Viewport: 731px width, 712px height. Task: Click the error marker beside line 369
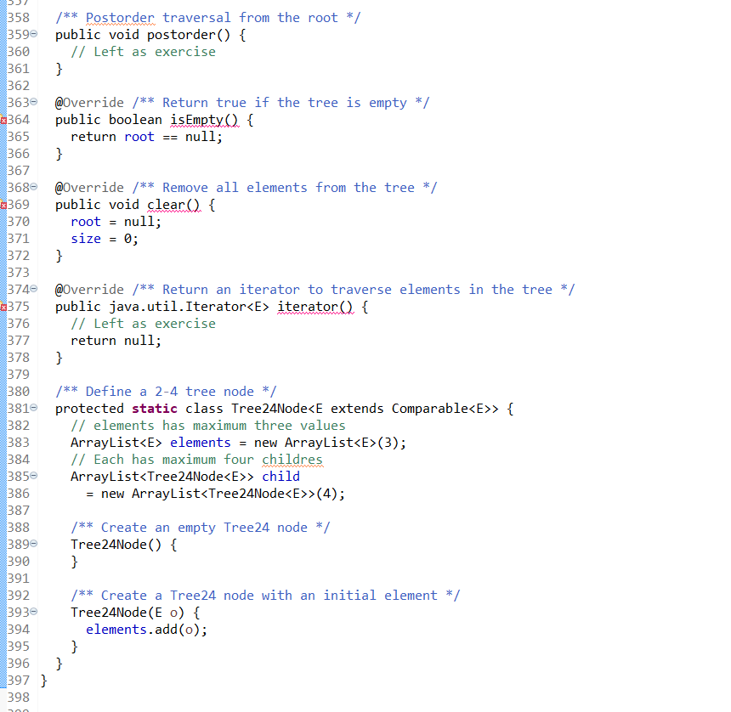pyautogui.click(x=7, y=204)
